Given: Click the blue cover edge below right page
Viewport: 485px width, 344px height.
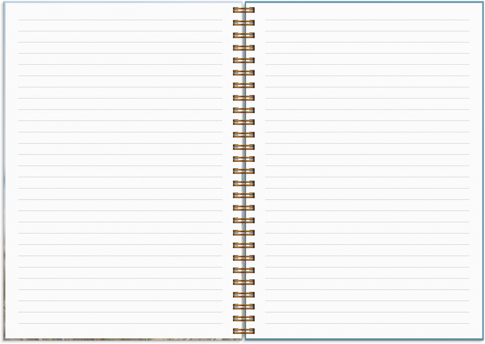Looking at the screenshot, I should [x=364, y=339].
